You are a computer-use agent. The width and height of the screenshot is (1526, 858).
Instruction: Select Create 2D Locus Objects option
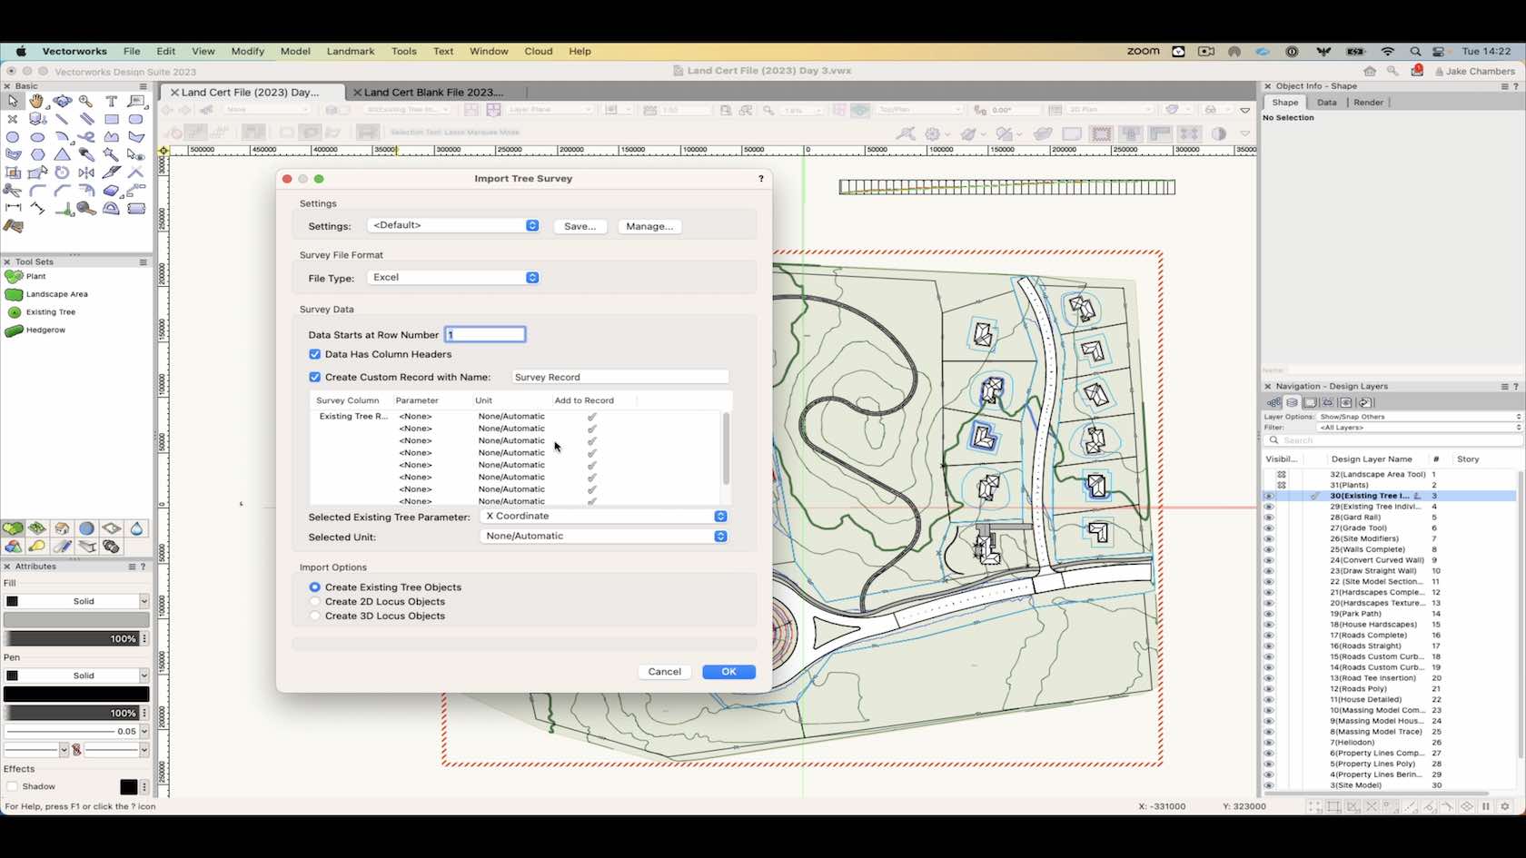click(314, 601)
